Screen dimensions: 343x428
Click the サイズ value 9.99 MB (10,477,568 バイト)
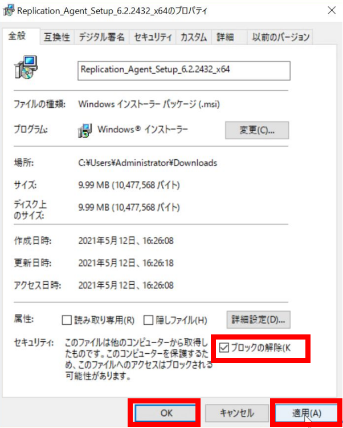129,185
